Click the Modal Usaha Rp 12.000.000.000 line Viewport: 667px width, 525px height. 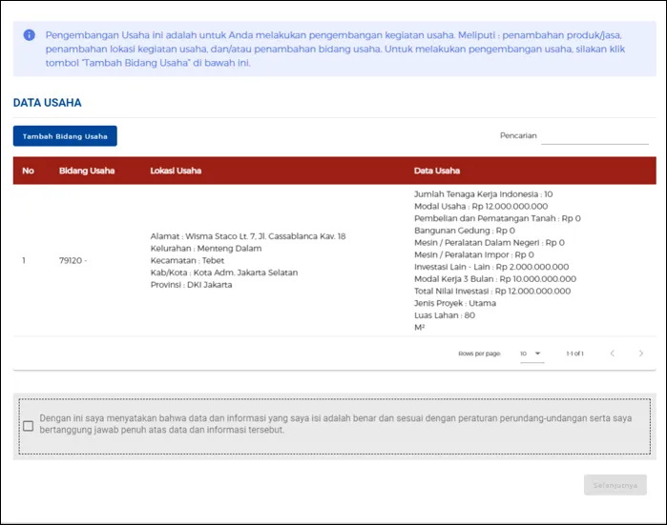click(x=481, y=207)
